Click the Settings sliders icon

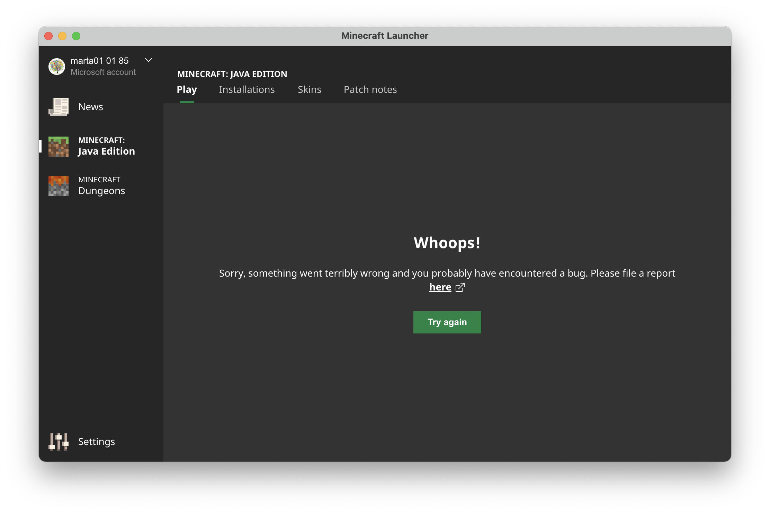click(x=58, y=442)
